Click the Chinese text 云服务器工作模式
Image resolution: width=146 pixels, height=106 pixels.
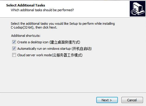pos(67,55)
